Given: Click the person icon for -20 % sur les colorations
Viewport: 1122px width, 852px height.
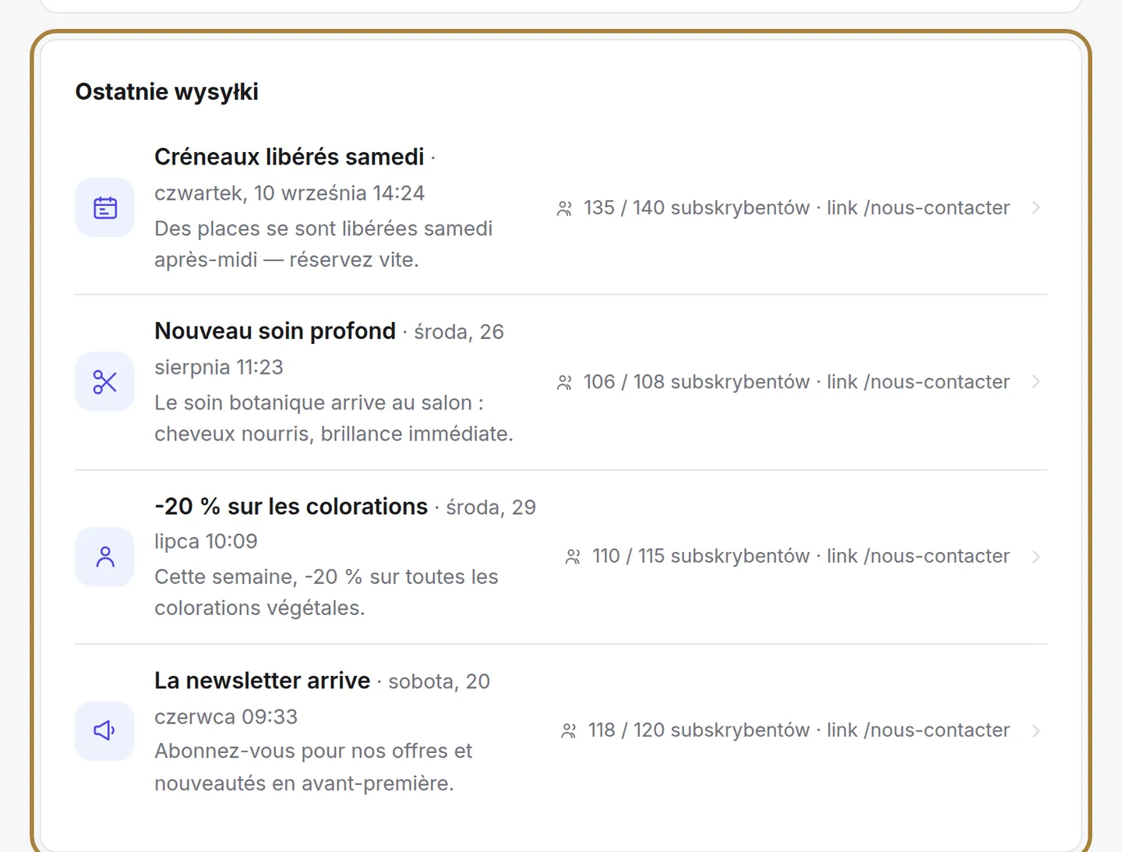Looking at the screenshot, I should (x=105, y=557).
